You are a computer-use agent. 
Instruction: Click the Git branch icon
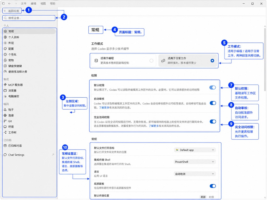(x=5, y=121)
